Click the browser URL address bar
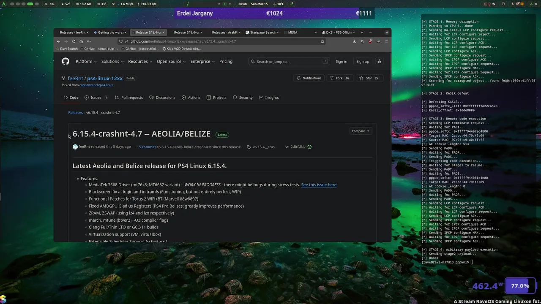 (x=222, y=41)
